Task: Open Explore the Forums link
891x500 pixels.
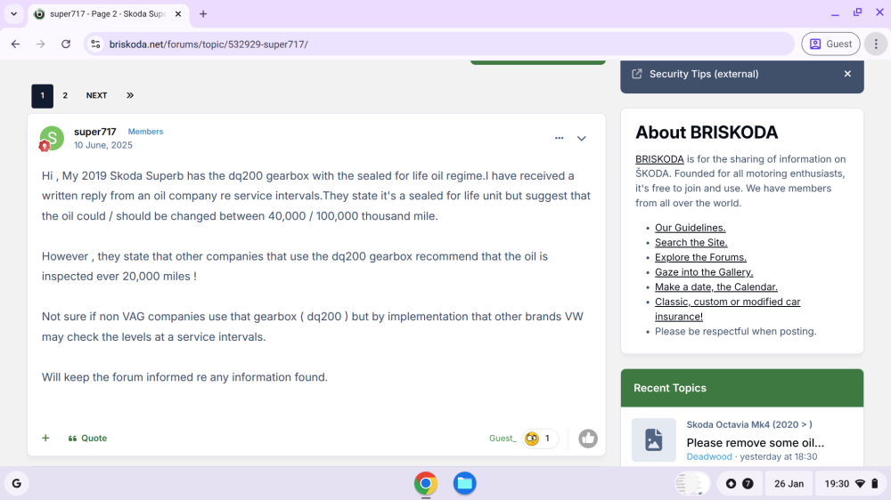Action: point(700,257)
